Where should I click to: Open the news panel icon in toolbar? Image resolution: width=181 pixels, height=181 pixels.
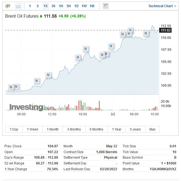click(x=105, y=6)
